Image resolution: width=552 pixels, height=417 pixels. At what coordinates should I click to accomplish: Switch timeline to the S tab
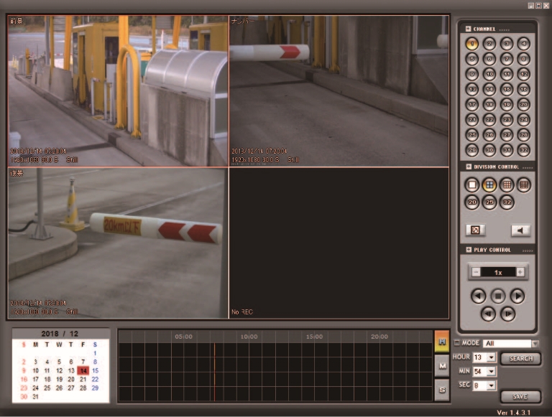point(442,389)
